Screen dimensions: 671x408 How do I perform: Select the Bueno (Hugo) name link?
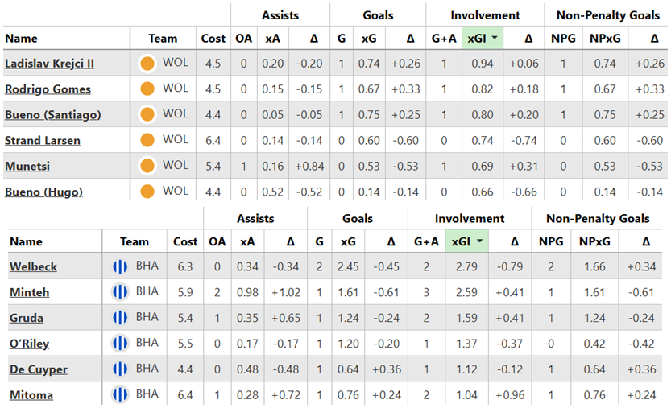pos(44,192)
